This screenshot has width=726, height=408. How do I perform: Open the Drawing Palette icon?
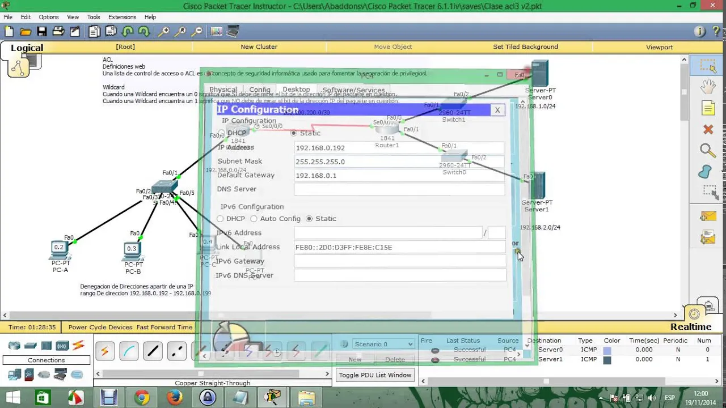[216, 32]
